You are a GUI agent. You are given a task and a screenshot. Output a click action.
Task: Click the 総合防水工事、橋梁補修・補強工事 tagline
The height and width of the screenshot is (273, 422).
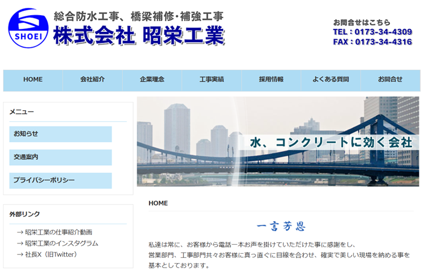tap(139, 16)
